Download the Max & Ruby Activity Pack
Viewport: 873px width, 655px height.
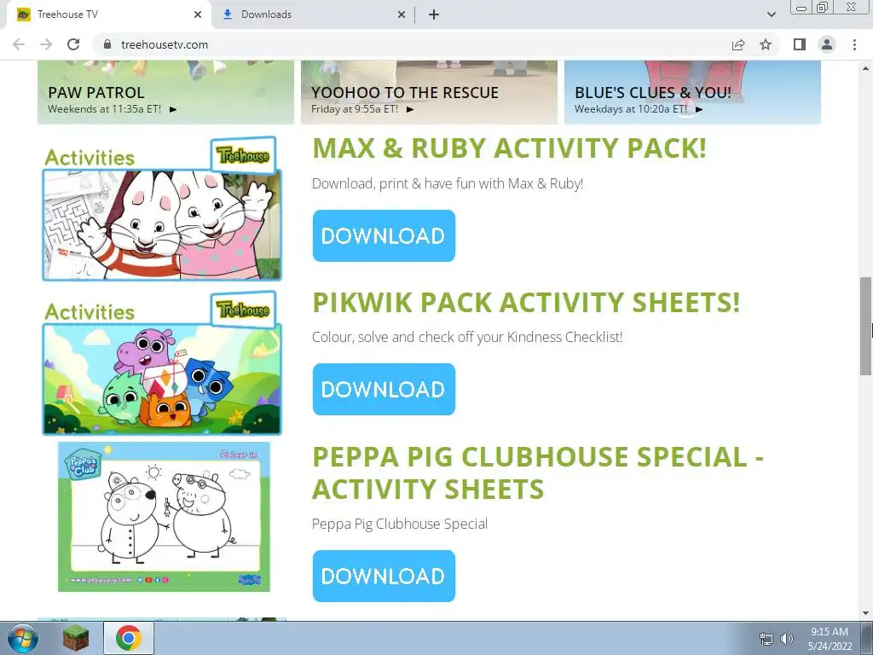[x=384, y=235]
